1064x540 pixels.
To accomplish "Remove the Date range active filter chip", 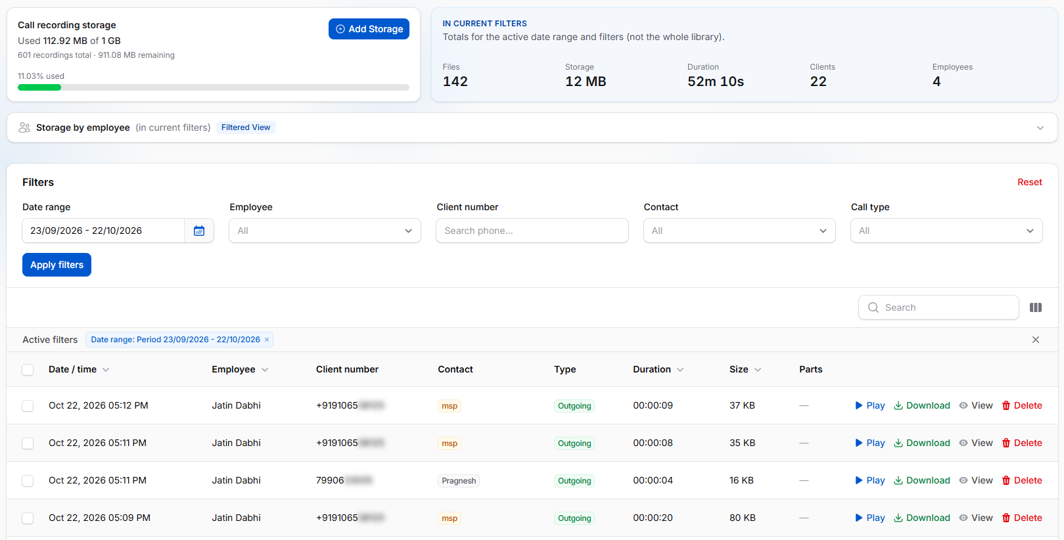I will (x=267, y=340).
